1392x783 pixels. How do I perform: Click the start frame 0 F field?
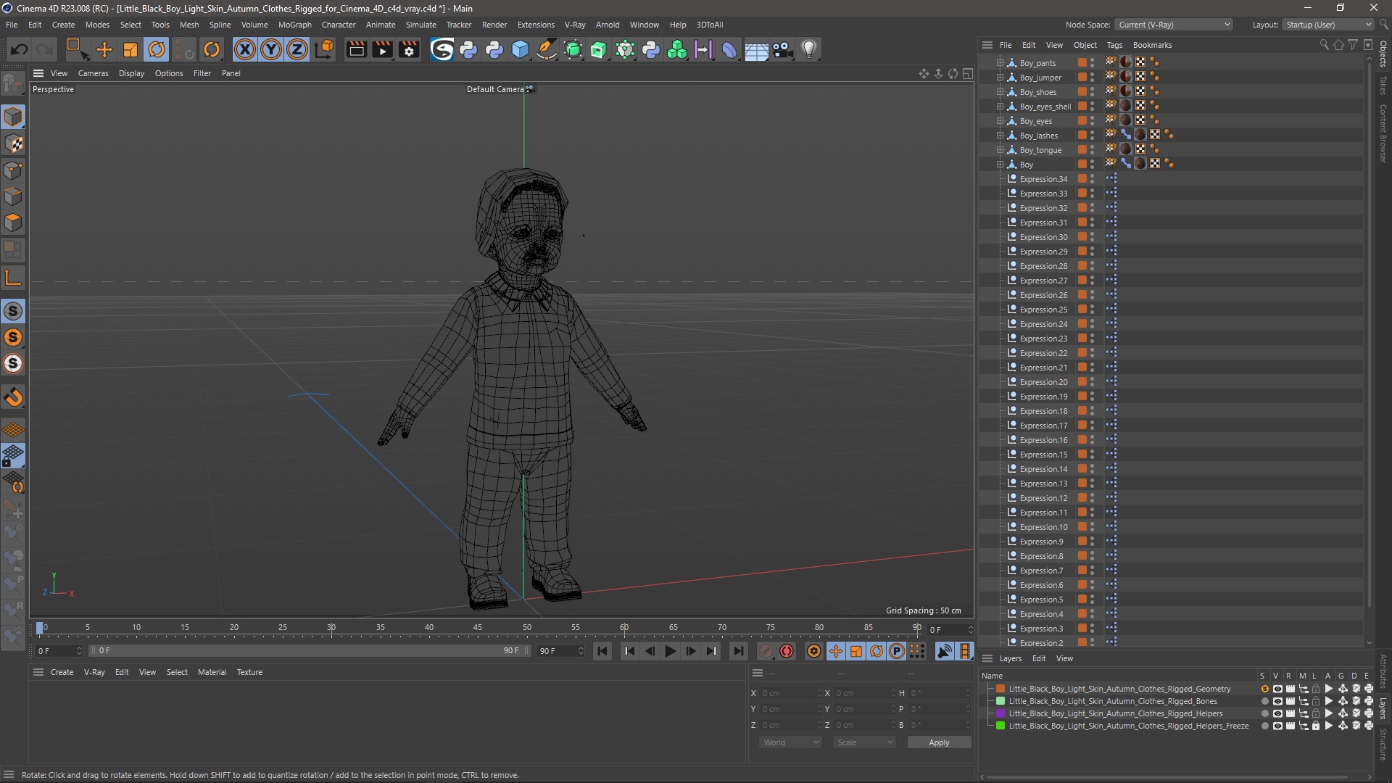(x=59, y=651)
